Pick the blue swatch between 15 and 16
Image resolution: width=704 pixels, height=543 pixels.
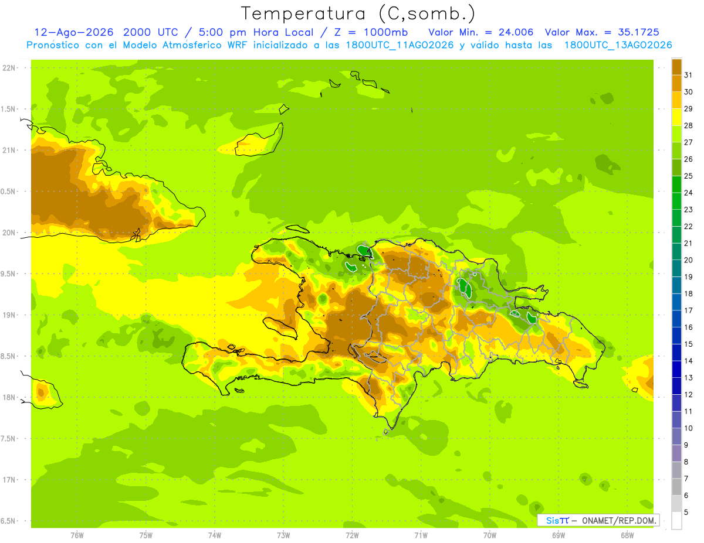pyautogui.click(x=676, y=335)
